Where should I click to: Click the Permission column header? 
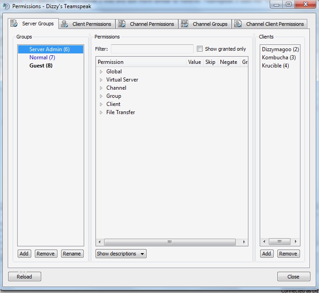pos(141,62)
